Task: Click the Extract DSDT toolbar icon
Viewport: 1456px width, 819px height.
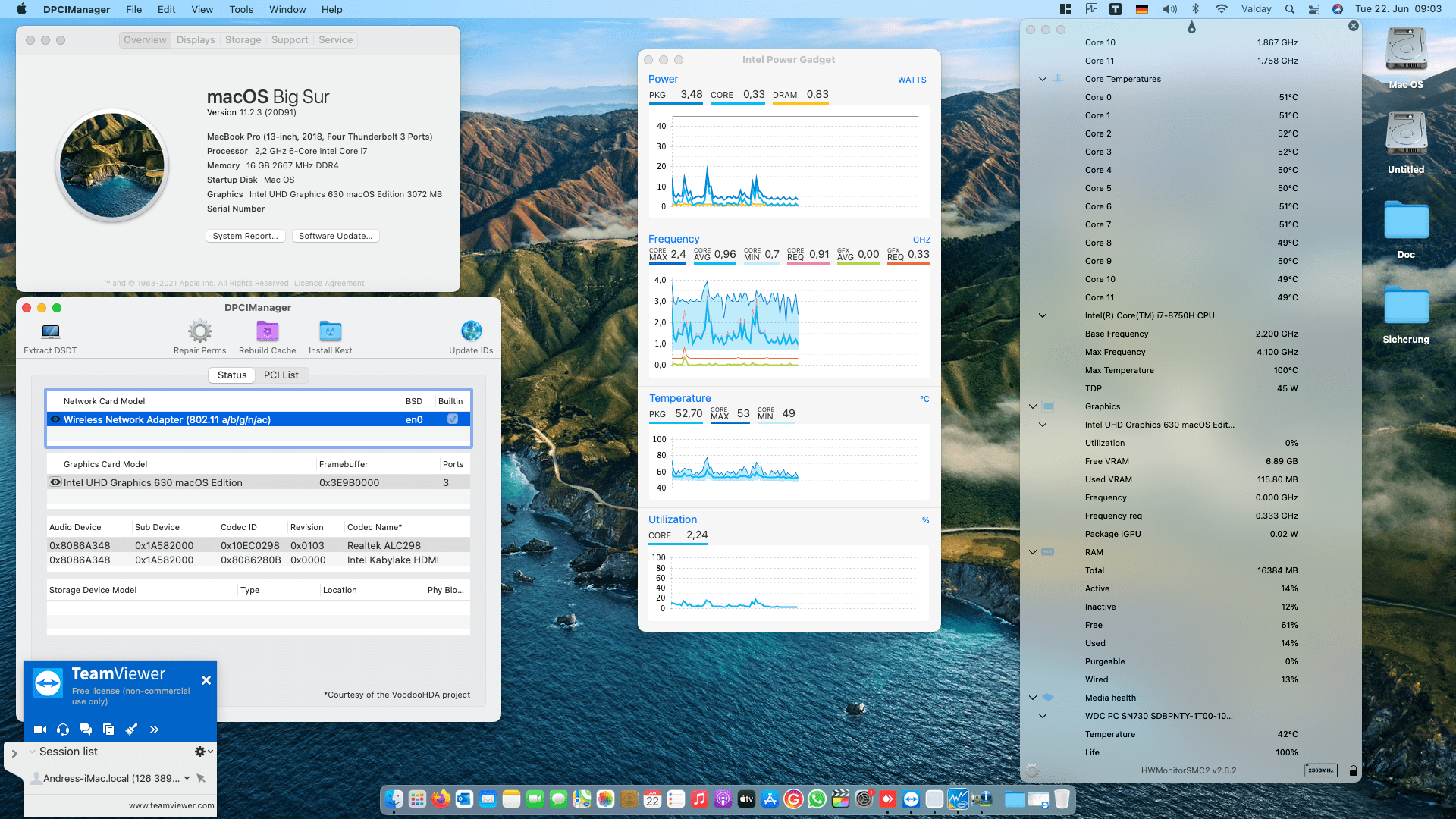Action: tap(50, 331)
